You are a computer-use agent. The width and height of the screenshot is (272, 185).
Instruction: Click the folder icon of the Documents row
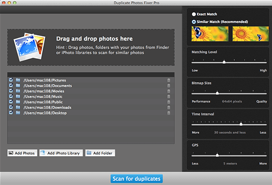click(x=18, y=86)
